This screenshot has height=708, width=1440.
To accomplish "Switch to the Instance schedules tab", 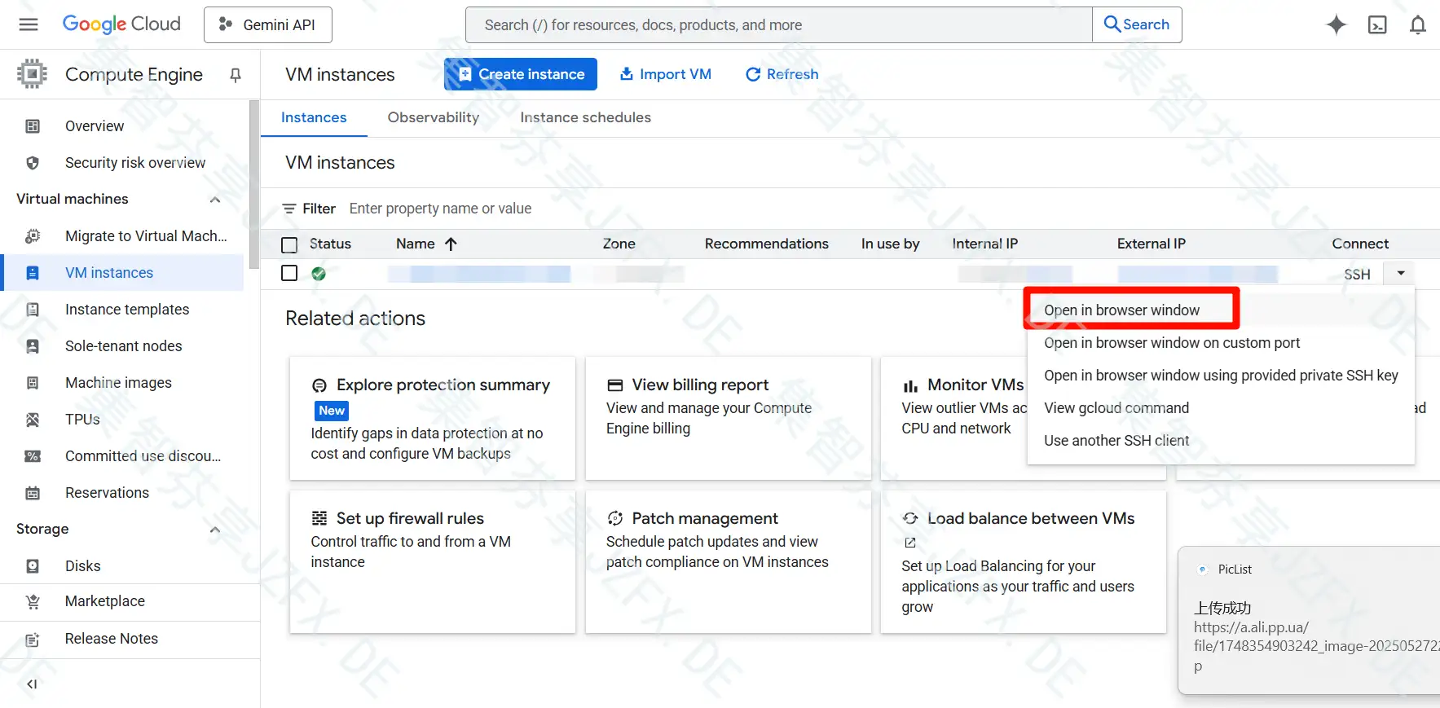I will [x=586, y=117].
